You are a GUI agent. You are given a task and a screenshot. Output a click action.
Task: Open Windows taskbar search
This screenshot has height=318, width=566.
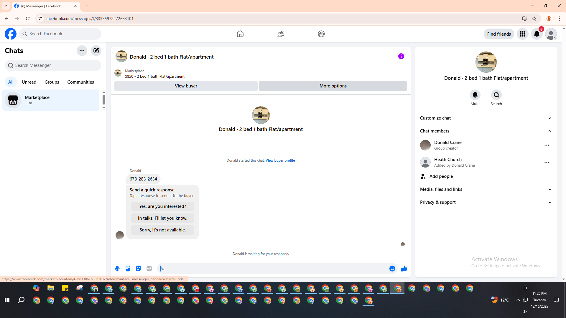click(21, 300)
